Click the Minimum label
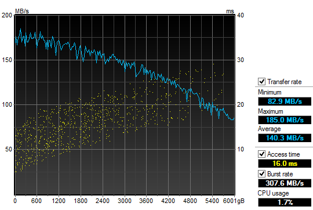Screen dimensions: 313x210 270,92
